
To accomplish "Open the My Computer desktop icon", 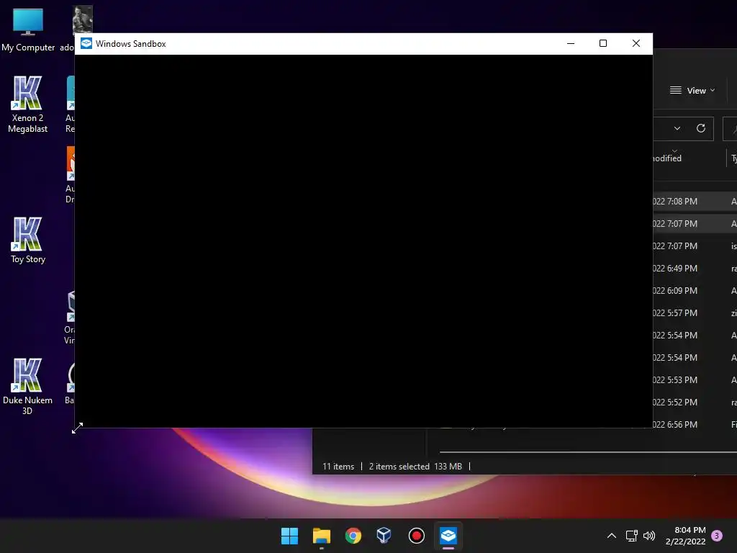I will click(x=28, y=30).
